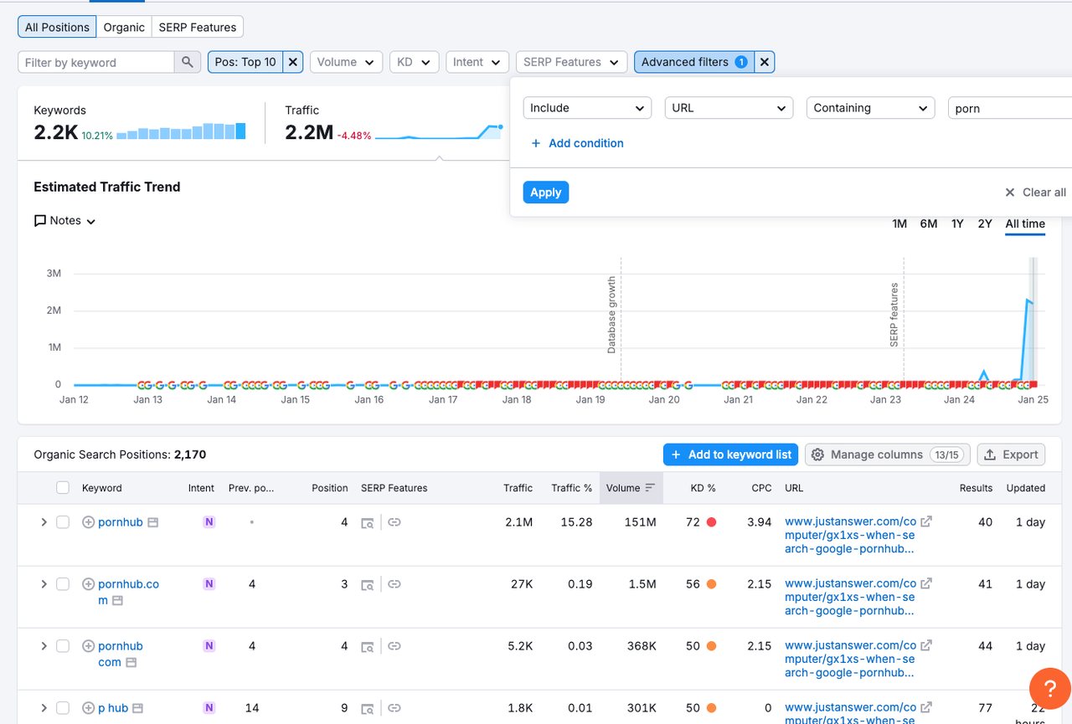Open the Volume filter dropdown
This screenshot has width=1072, height=724.
click(346, 62)
